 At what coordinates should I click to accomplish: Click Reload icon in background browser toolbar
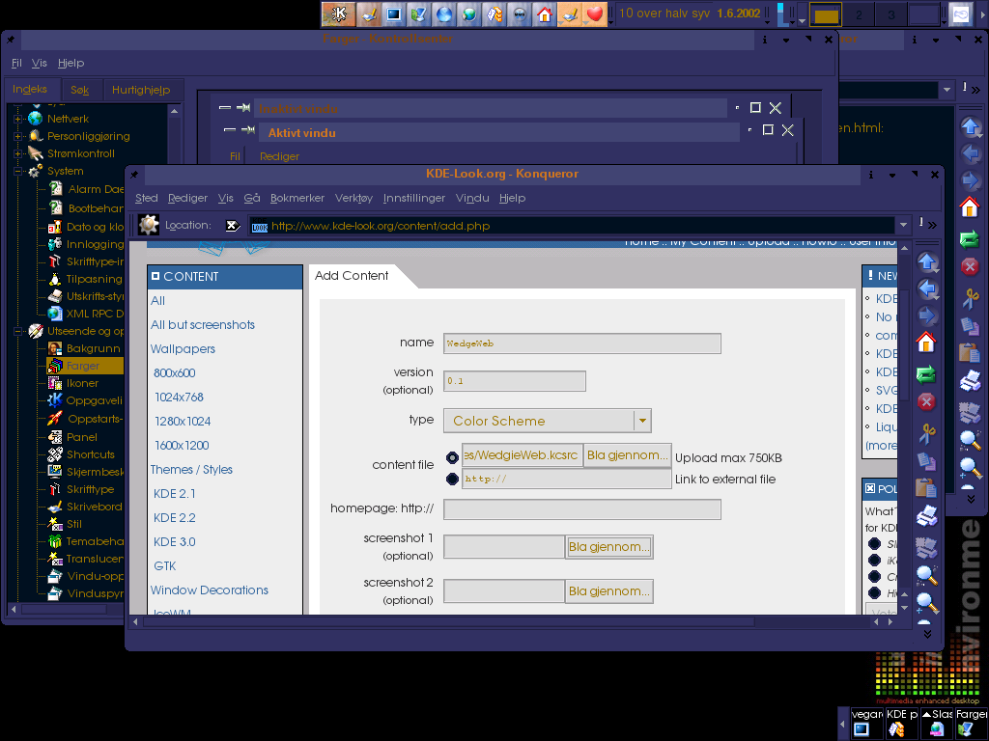[970, 239]
